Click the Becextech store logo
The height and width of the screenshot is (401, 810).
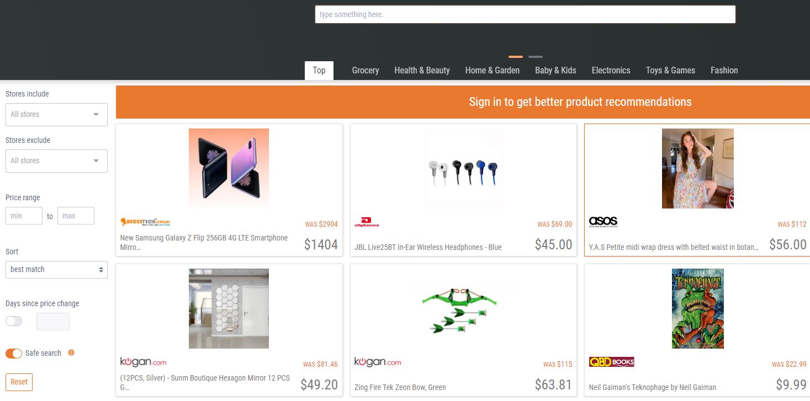145,222
